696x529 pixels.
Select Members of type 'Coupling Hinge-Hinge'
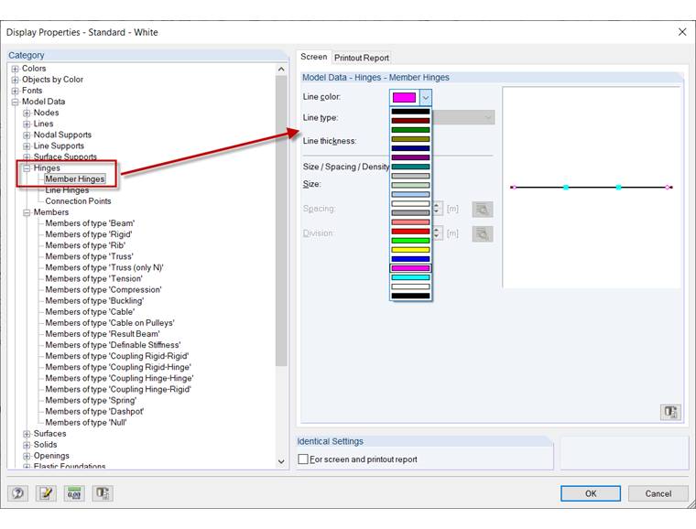(119, 378)
